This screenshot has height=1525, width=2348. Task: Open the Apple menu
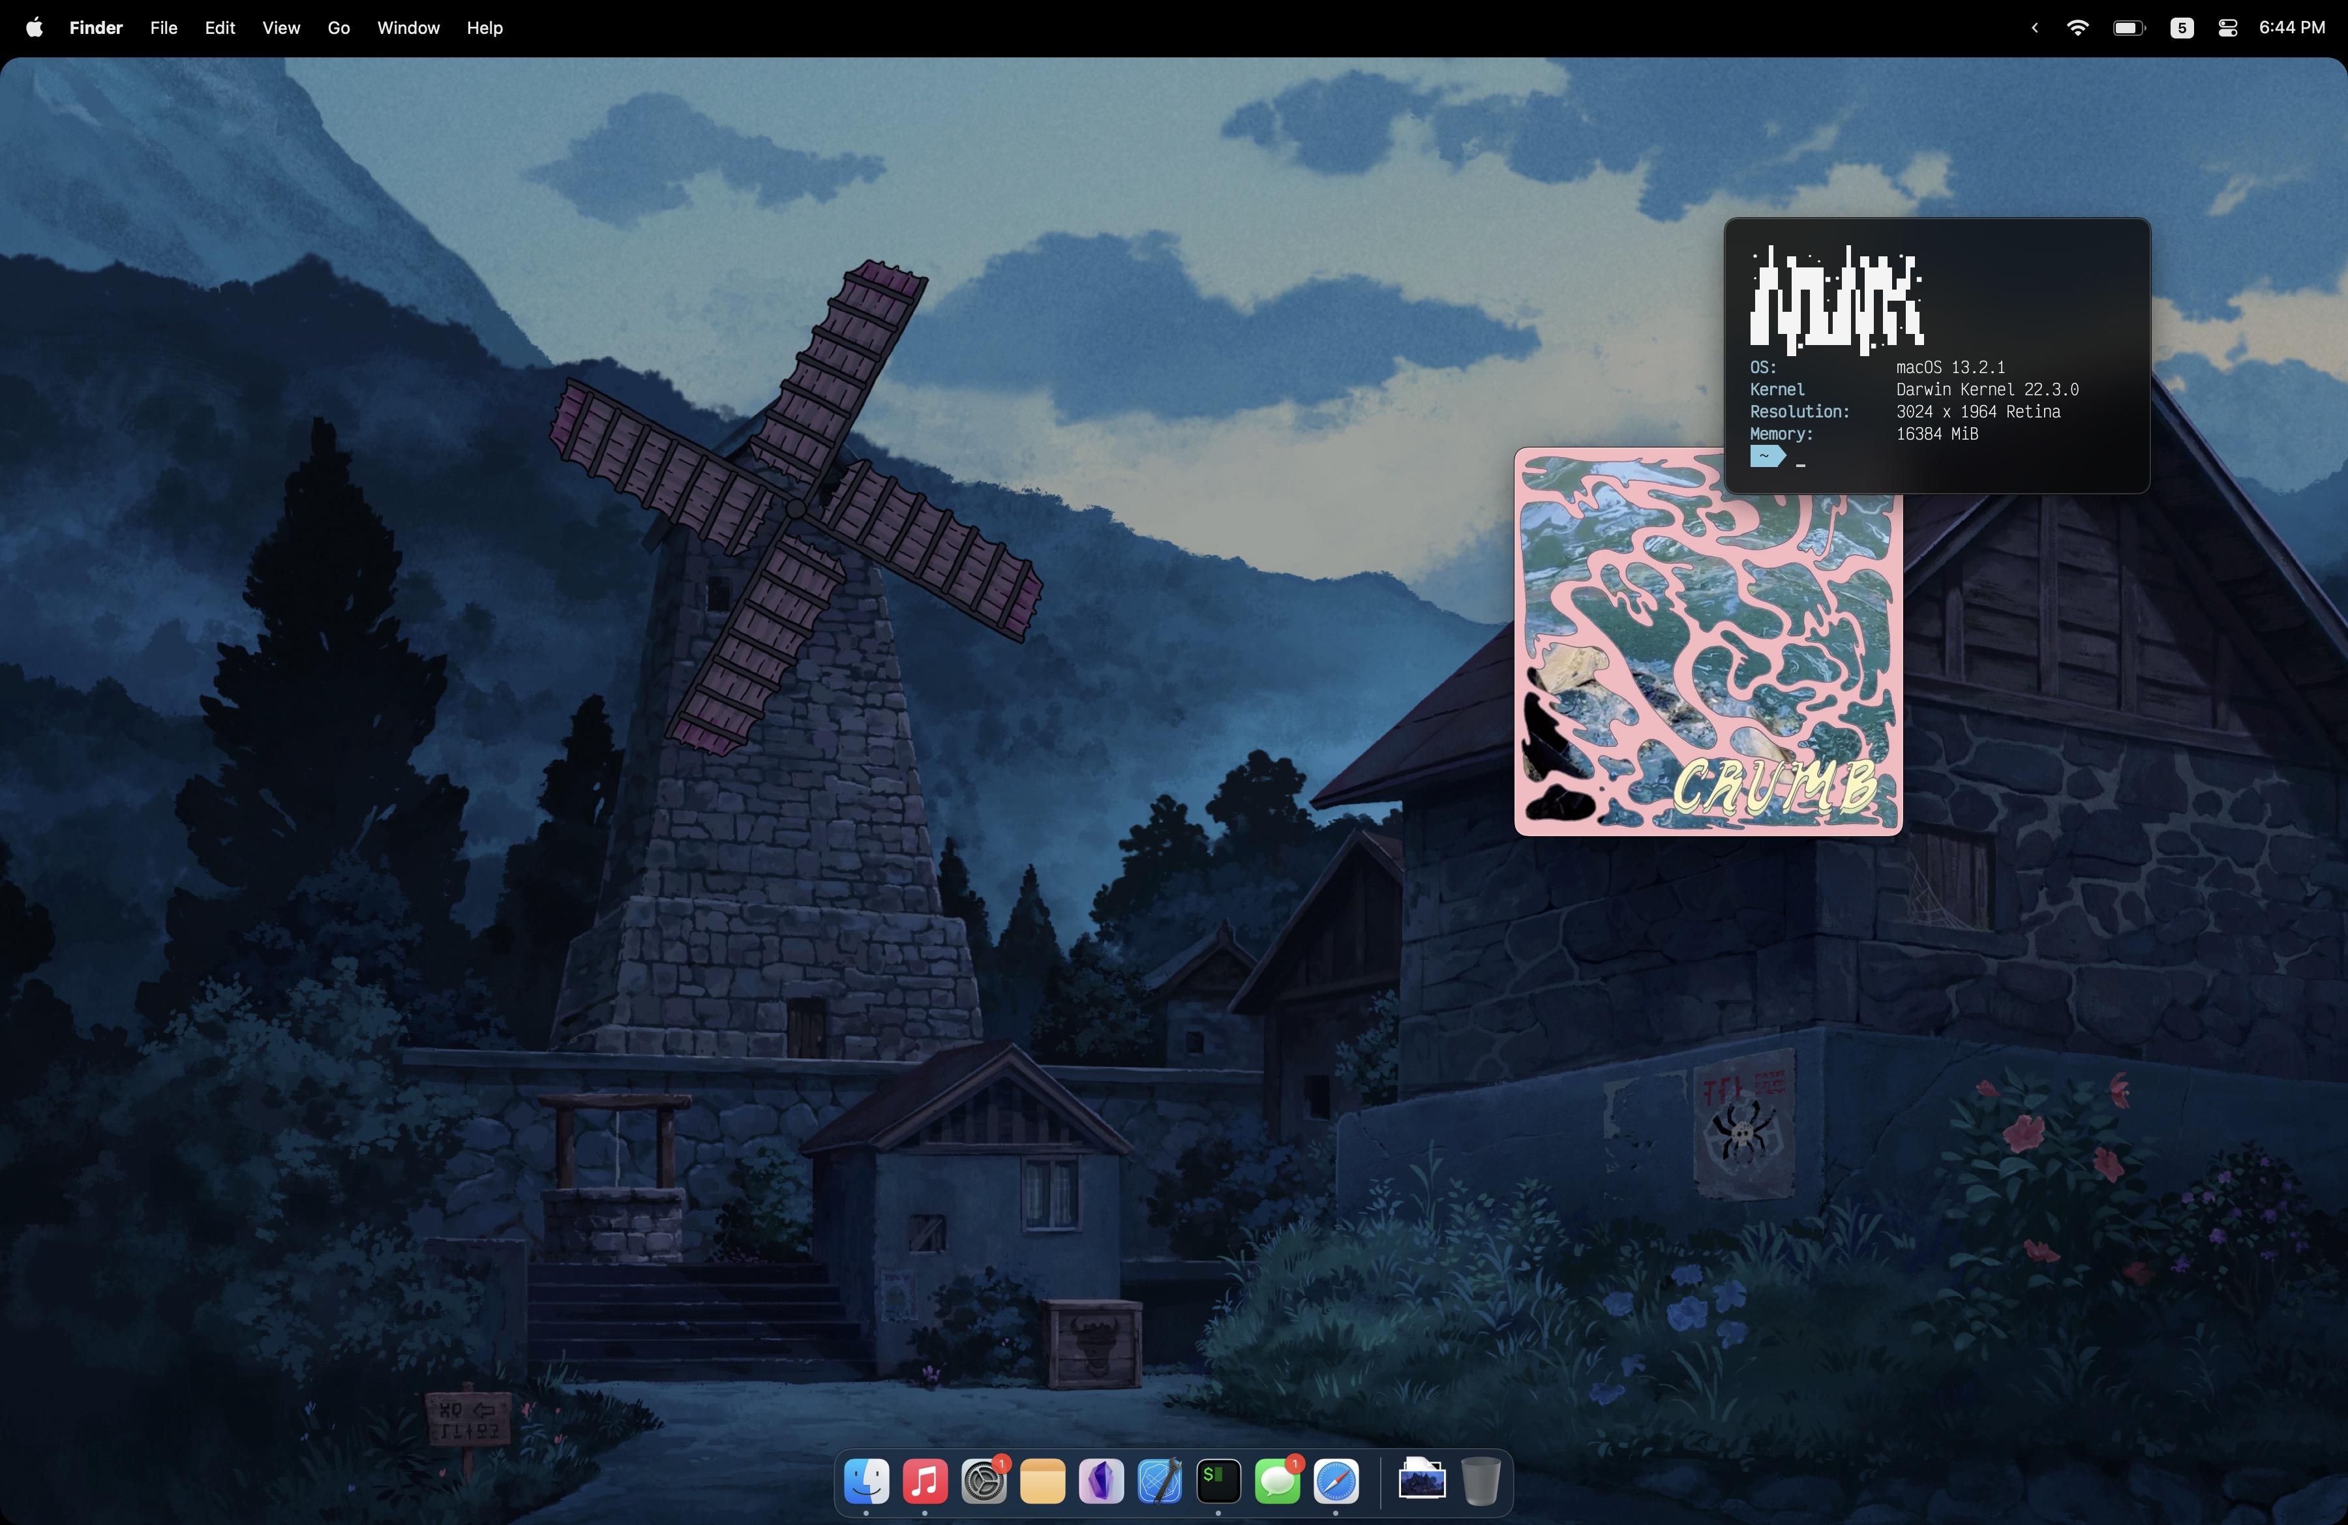point(35,27)
